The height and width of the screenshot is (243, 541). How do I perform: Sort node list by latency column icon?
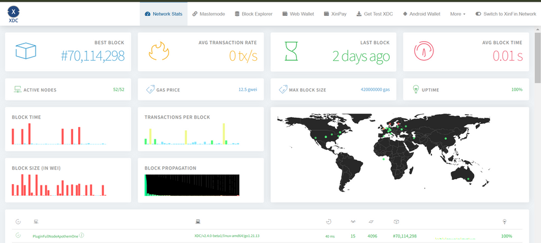[328, 222]
